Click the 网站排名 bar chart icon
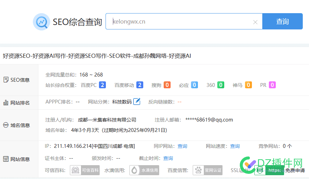 tap(6, 102)
